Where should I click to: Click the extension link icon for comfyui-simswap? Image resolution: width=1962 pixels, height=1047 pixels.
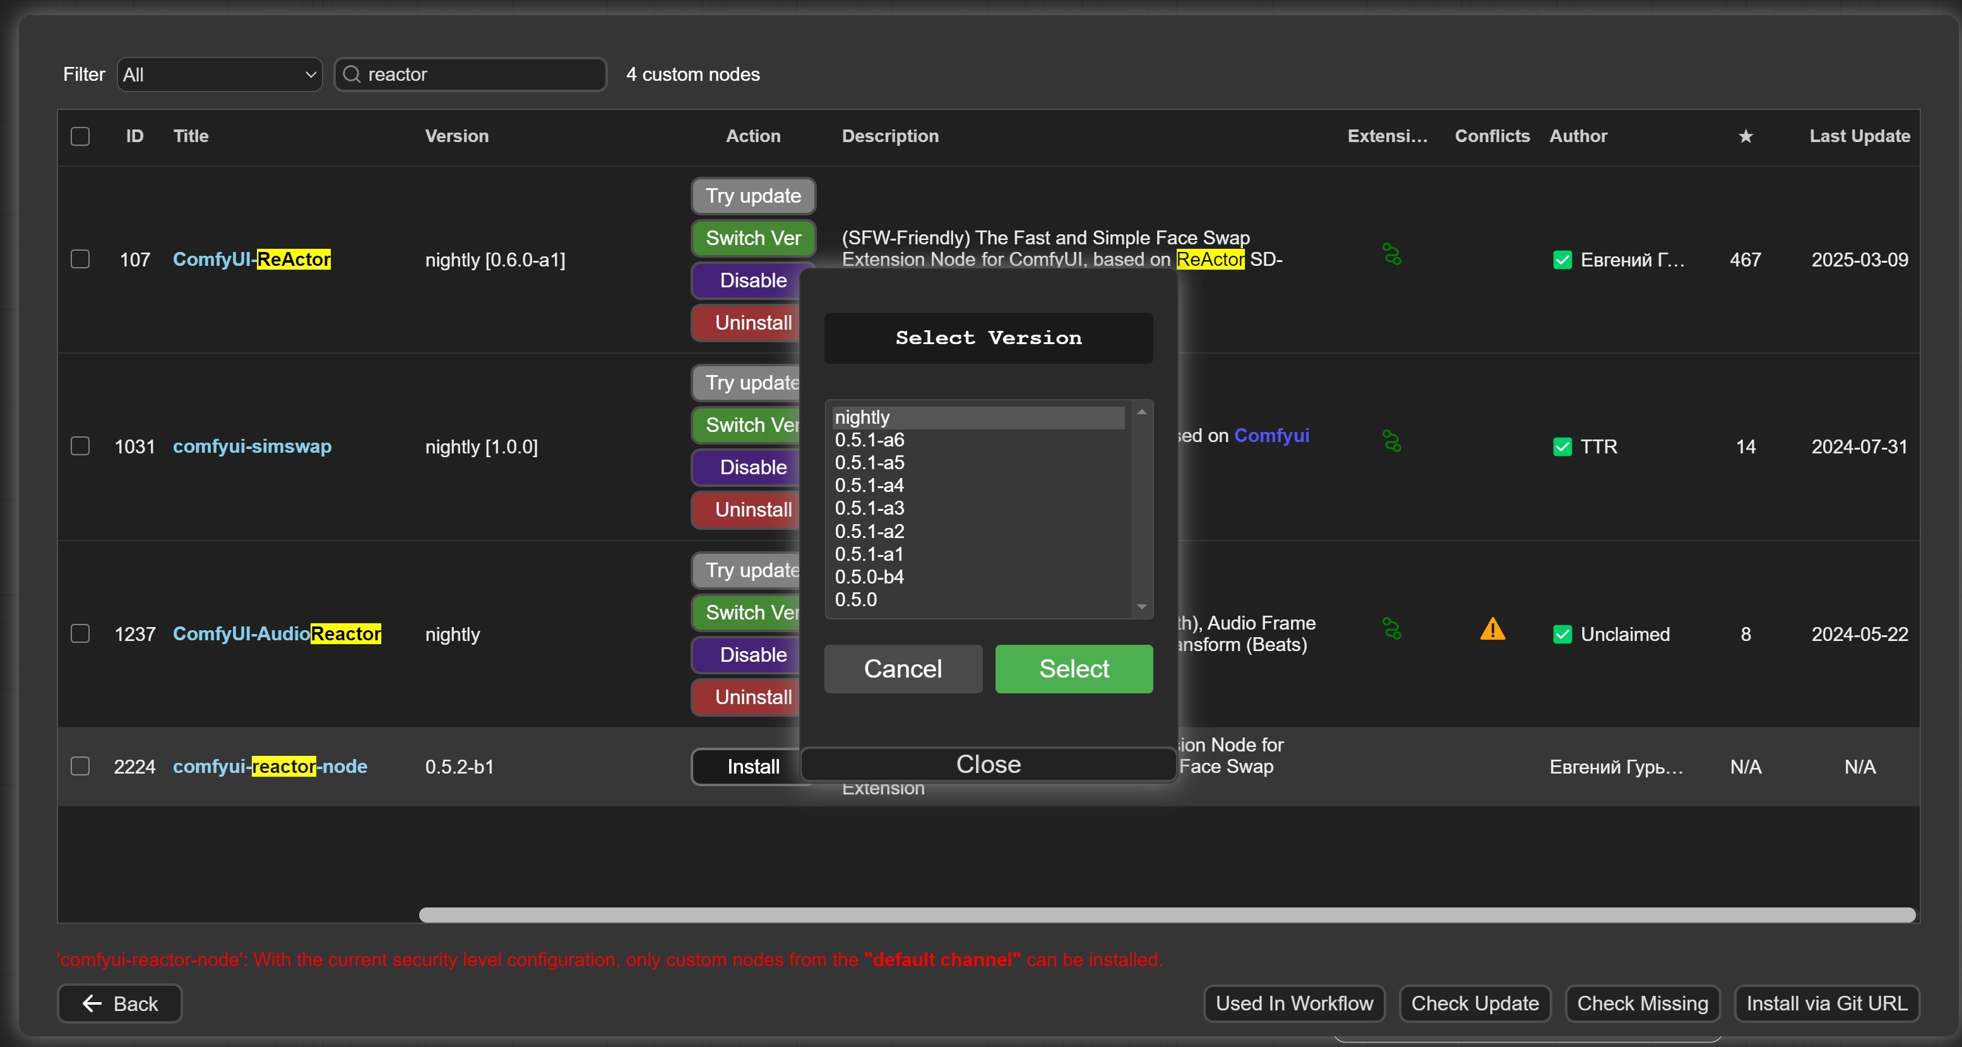tap(1391, 441)
